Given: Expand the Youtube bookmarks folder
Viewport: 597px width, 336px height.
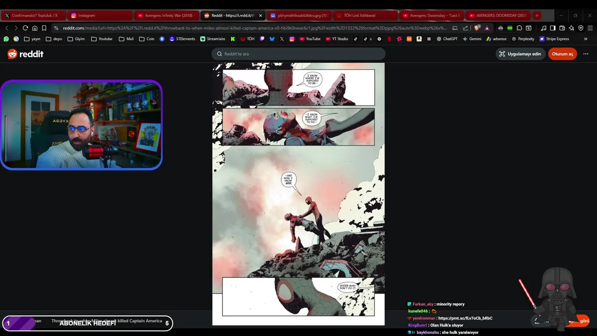Looking at the screenshot, I should (x=102, y=39).
